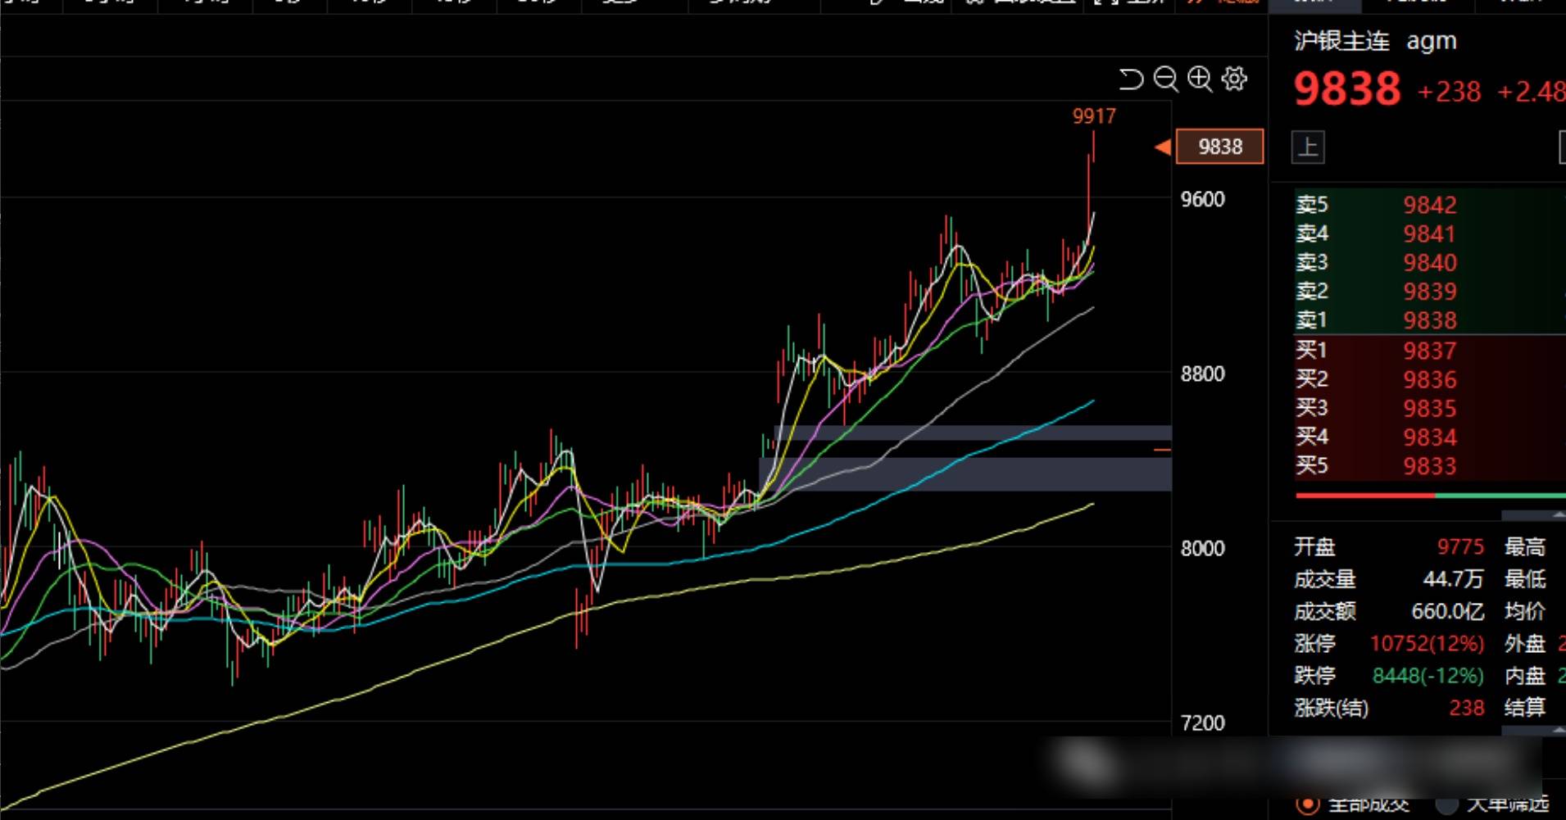The width and height of the screenshot is (1566, 820).
Task: Click the 沪银主连 contract name
Action: click(1341, 41)
